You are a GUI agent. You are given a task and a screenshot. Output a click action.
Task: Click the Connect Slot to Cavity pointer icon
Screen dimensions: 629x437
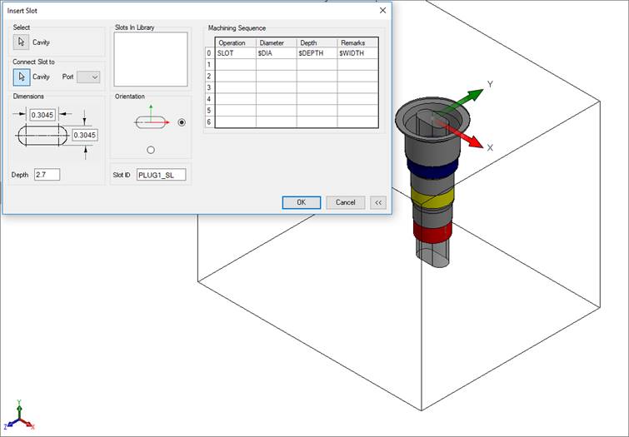22,77
